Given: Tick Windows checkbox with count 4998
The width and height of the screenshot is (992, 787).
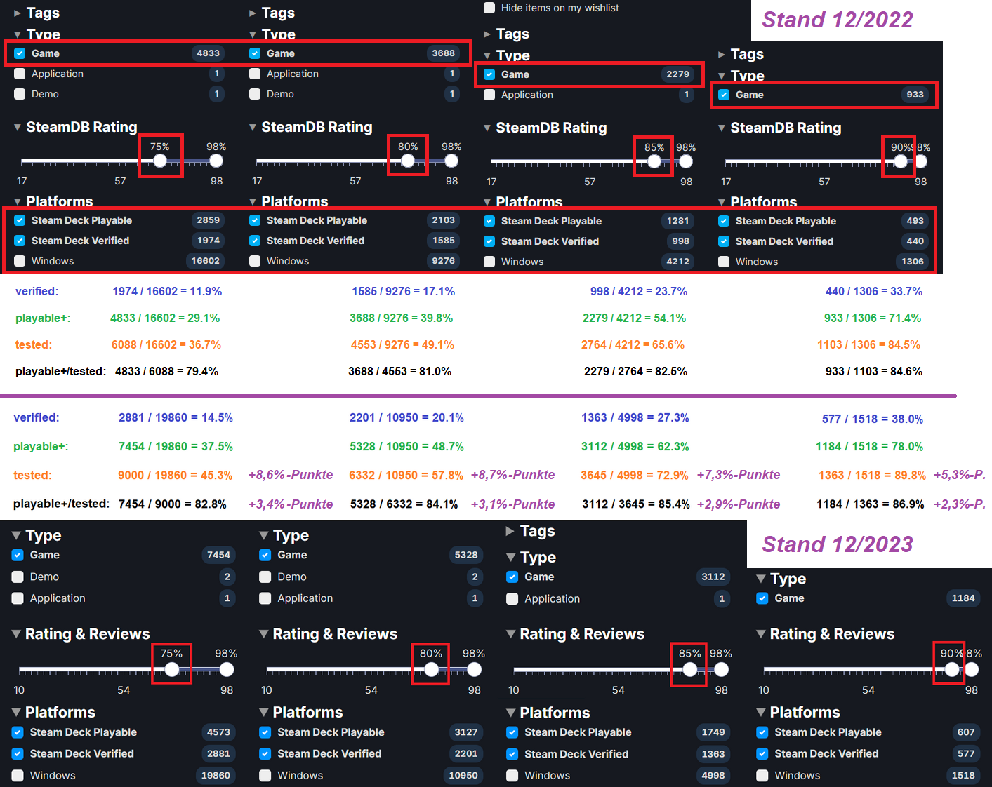Looking at the screenshot, I should [512, 776].
